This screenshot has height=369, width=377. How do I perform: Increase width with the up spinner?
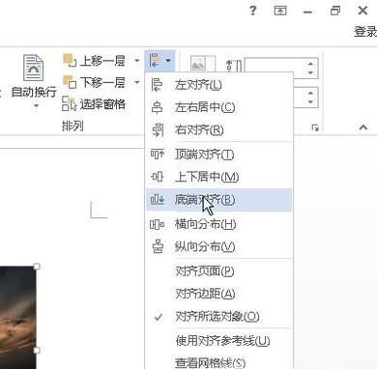[310, 93]
